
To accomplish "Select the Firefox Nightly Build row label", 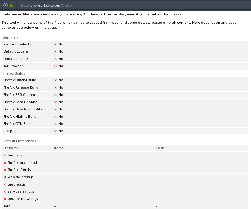I will (x=20, y=117).
